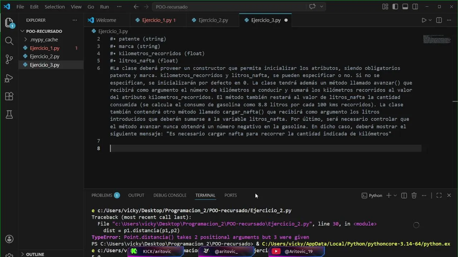This screenshot has width=458, height=257.
Task: Go back using the navigation arrow
Action: click(x=136, y=7)
